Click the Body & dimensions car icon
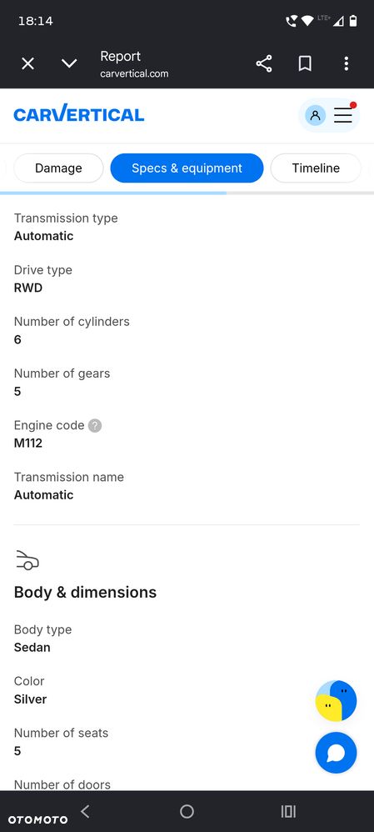The image size is (374, 832). point(27,560)
